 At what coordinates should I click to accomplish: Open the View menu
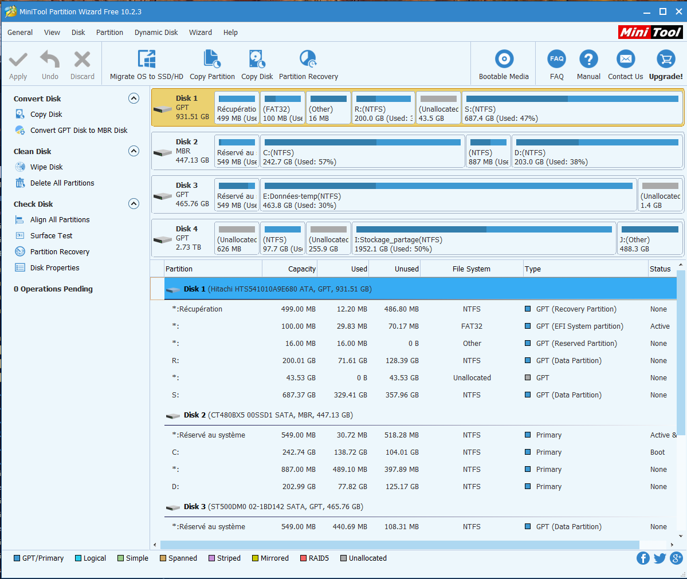pos(52,33)
